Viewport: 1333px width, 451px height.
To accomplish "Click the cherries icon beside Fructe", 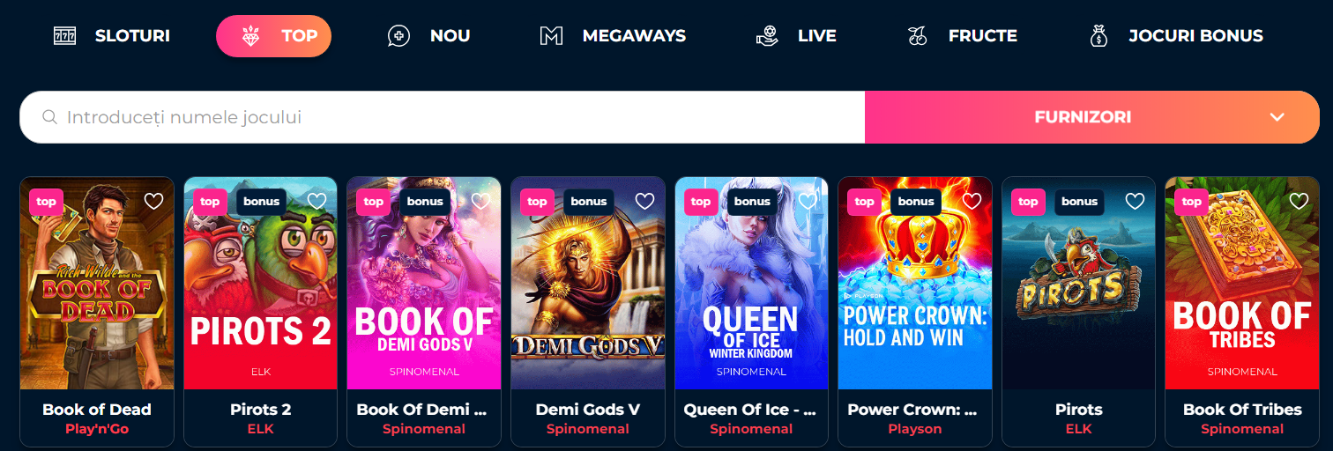I will tap(918, 36).
